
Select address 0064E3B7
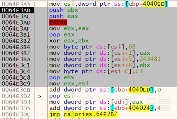pos(16,53)
